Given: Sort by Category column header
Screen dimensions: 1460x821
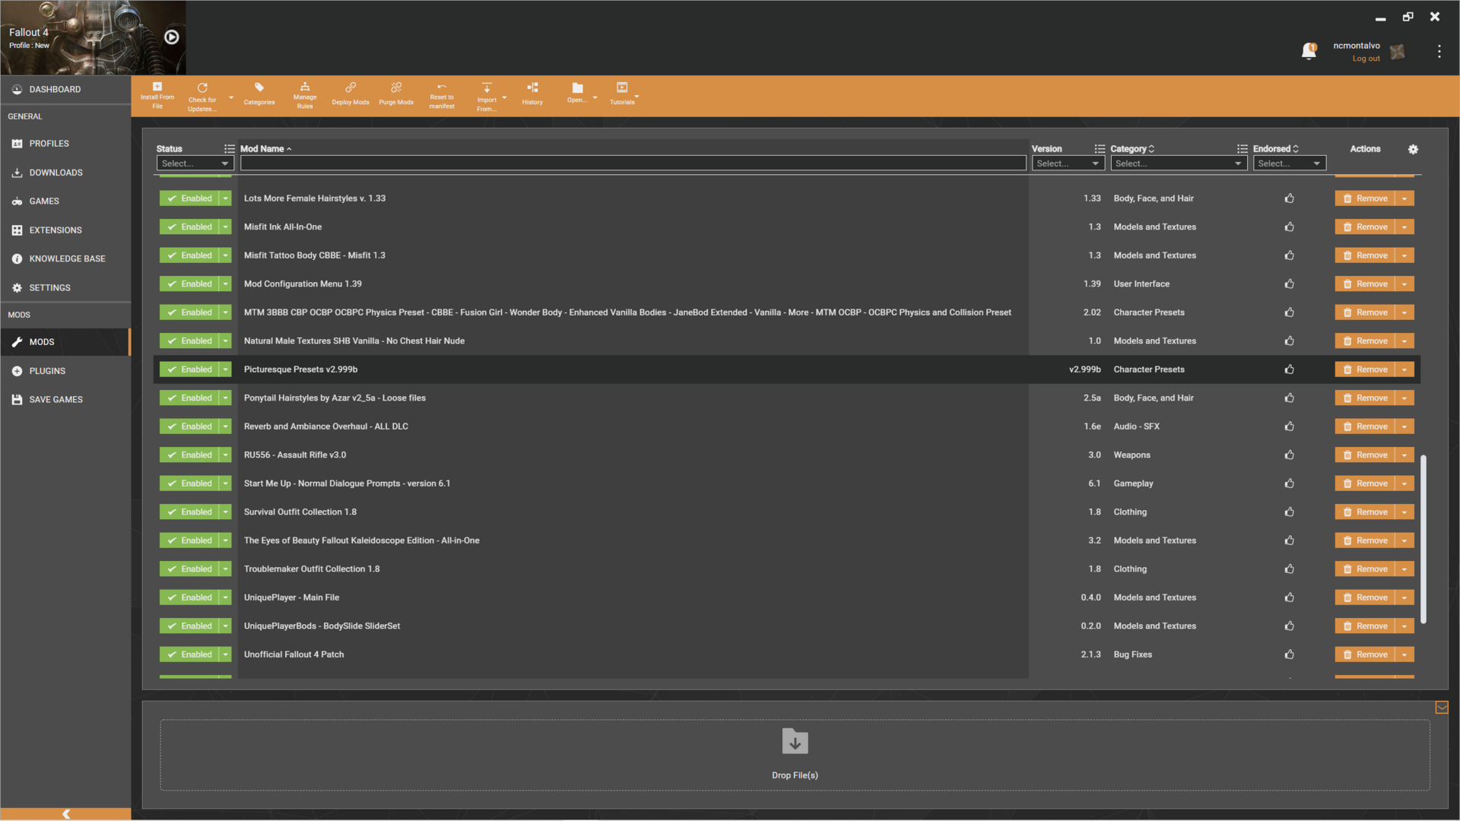Looking at the screenshot, I should [1132, 149].
